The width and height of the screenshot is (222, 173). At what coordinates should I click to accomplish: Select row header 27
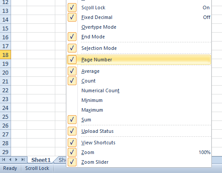tap(5, 134)
